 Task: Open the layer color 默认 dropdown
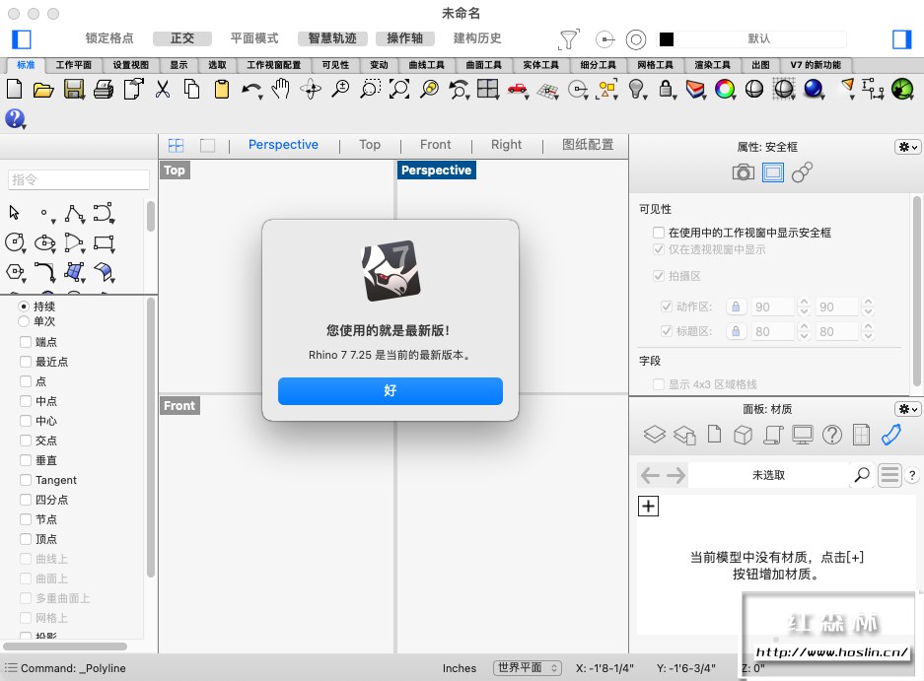click(758, 38)
